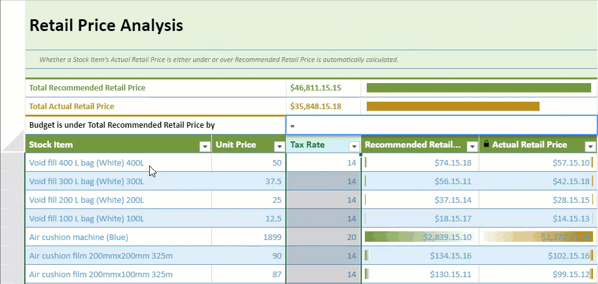This screenshot has height=284, width=598.
Task: Click the Retail Price Analysis title
Action: pos(106,25)
